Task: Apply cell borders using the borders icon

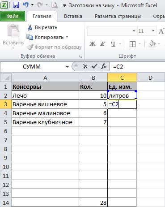Action: pyautogui.click(x=132, y=44)
